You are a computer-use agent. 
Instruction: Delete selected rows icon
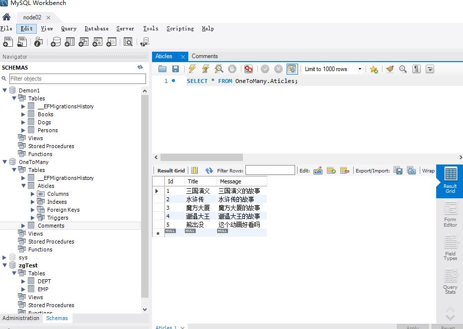tap(345, 170)
